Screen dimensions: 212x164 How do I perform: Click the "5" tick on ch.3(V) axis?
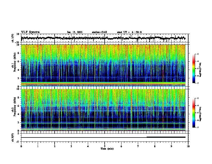pos(19,133)
